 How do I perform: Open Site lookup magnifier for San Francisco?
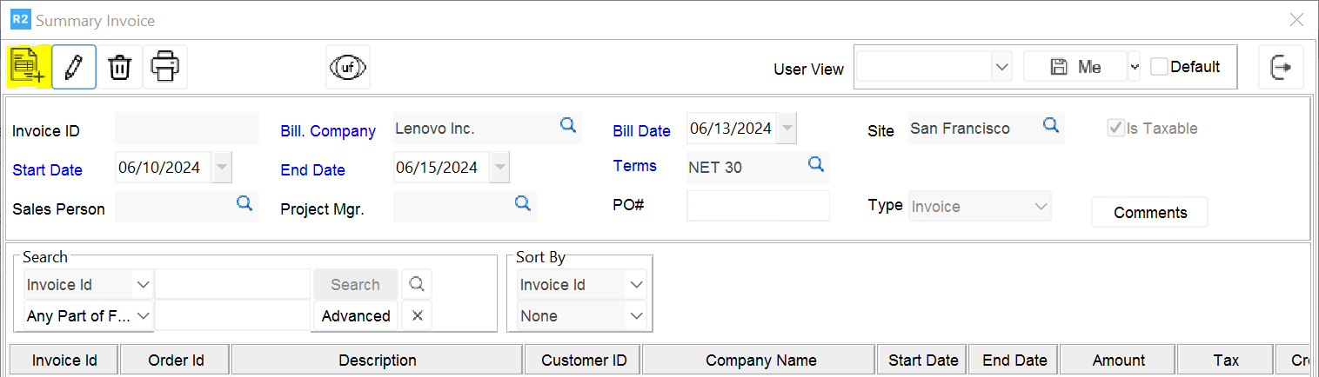pos(1051,126)
